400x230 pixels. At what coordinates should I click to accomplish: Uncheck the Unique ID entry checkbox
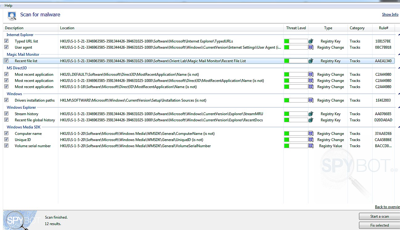click(x=6, y=139)
